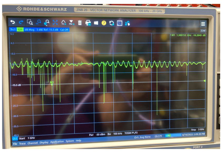Reset zoom with the 1:1 magnifier icon

[x=38, y=23]
